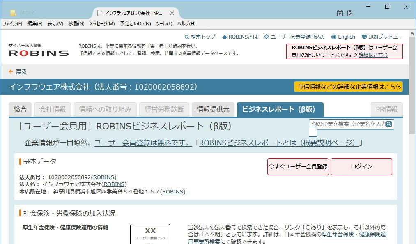Viewport: 416px width, 244px height.
Task: Open the メッセージ(M) menu
Action: point(102,24)
